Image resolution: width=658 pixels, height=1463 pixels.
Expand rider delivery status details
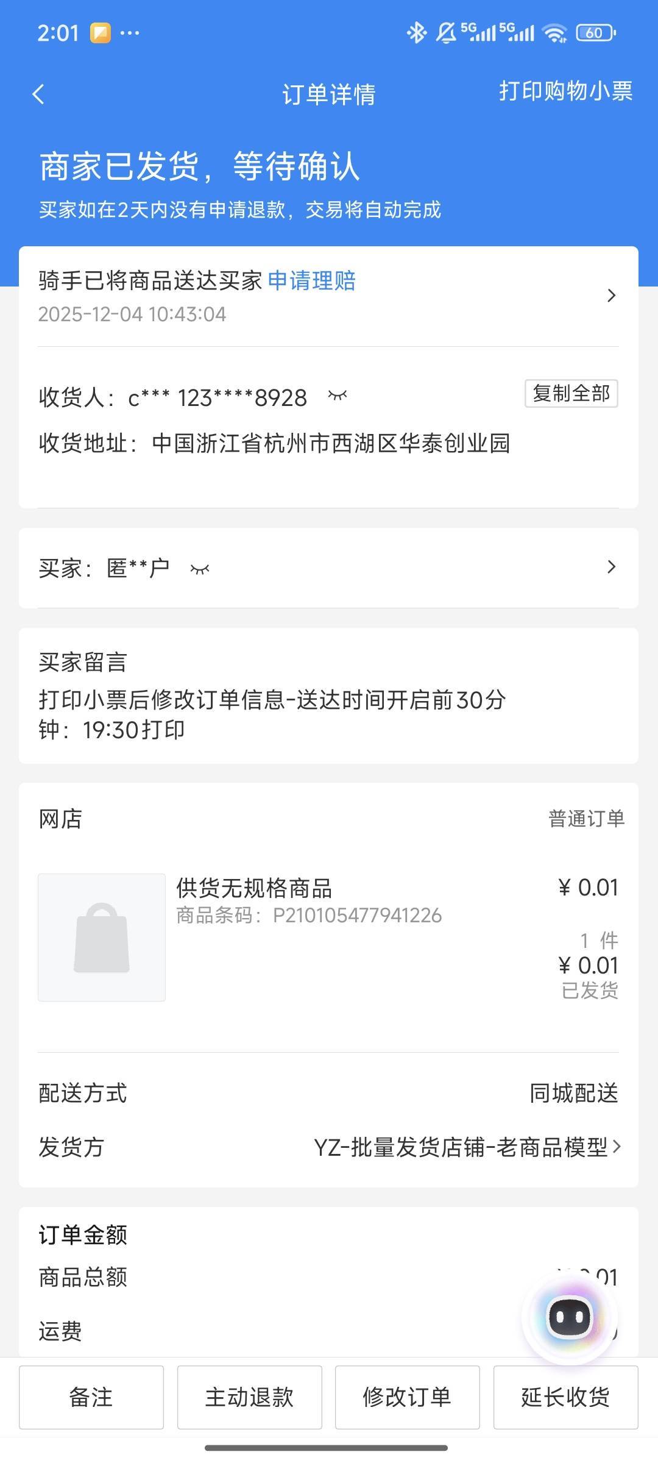coord(612,296)
